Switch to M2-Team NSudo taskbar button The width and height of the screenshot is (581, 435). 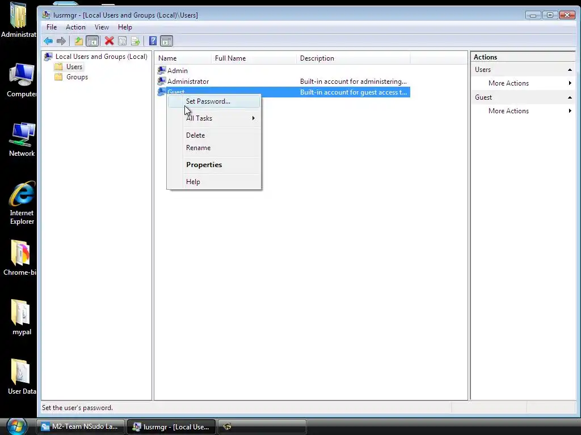81,427
